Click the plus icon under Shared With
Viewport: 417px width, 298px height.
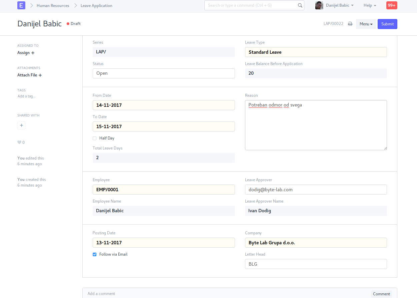click(21, 125)
